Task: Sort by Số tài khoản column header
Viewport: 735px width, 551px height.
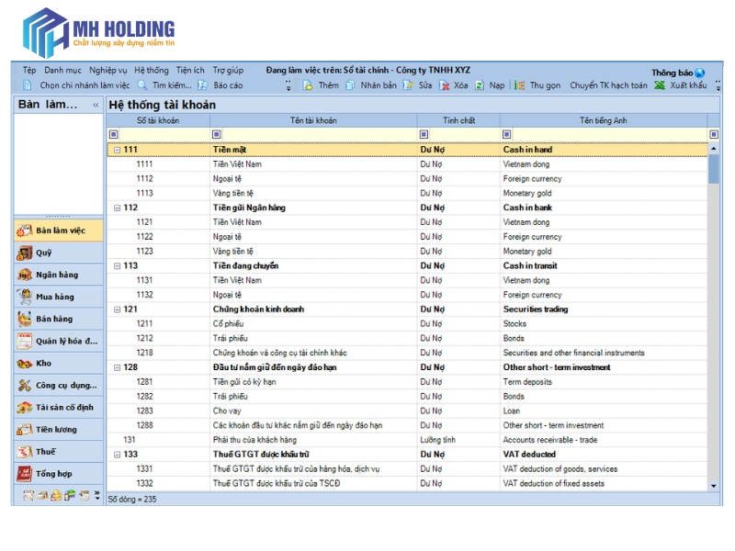Action: (x=158, y=121)
